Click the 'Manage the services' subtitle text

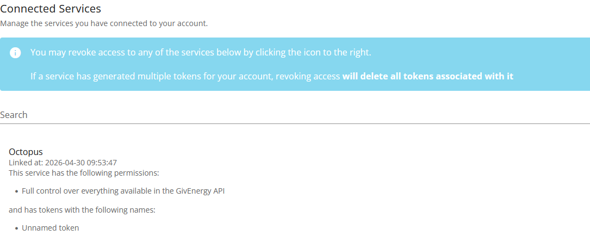click(x=104, y=24)
